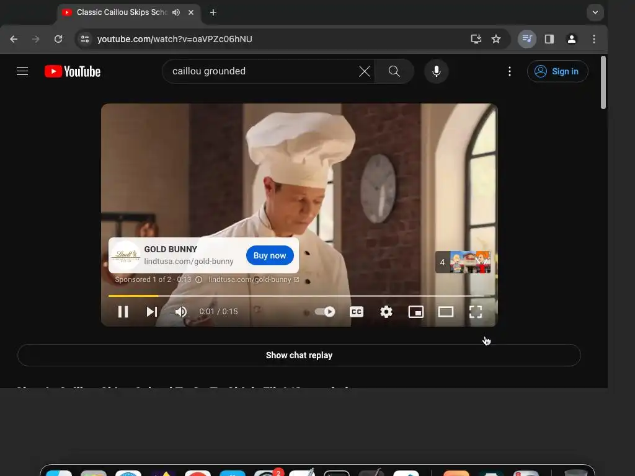635x476 pixels.
Task: Mute the video player volume
Action: [181, 312]
